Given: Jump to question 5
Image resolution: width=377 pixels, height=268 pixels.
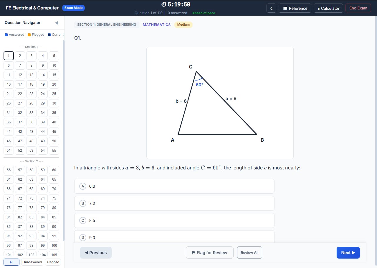Looking at the screenshot, I should point(54,56).
